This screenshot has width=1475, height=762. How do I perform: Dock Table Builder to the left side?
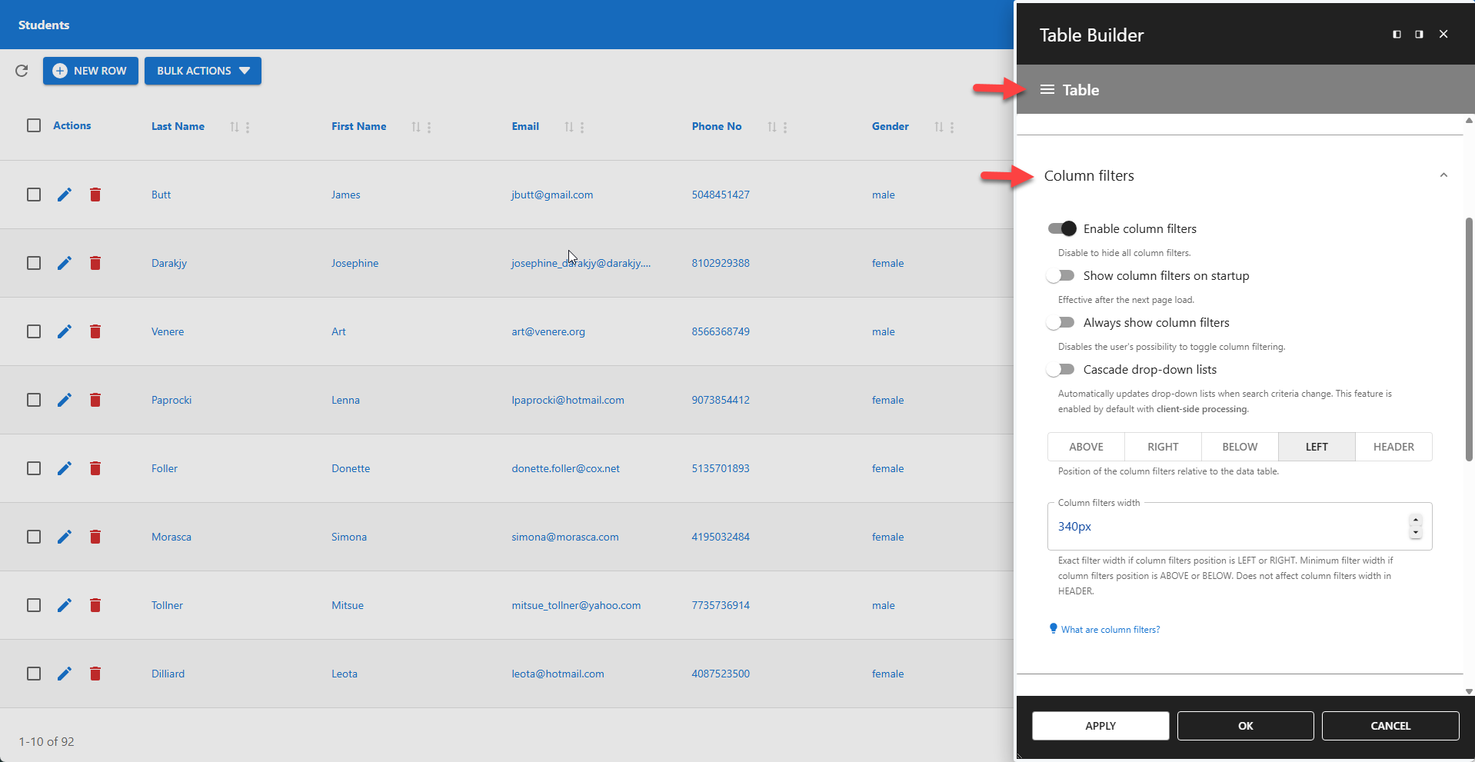coord(1396,34)
